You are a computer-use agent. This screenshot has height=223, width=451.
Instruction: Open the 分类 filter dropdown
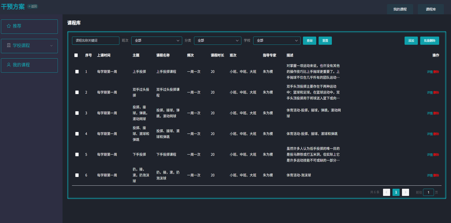tap(218, 41)
